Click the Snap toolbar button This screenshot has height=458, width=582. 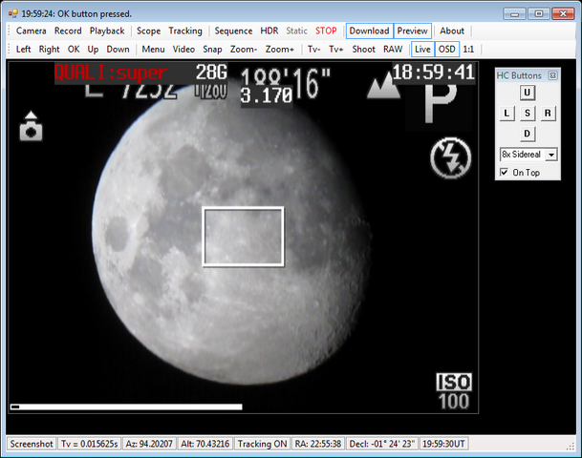(212, 50)
